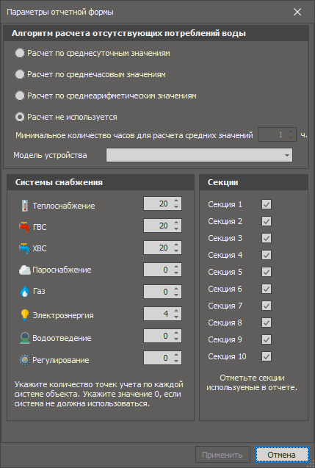Click the light bulb icon for Электроэнергия

(x=25, y=315)
